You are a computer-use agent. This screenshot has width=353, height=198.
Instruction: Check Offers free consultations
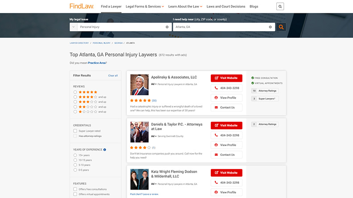[75, 189]
